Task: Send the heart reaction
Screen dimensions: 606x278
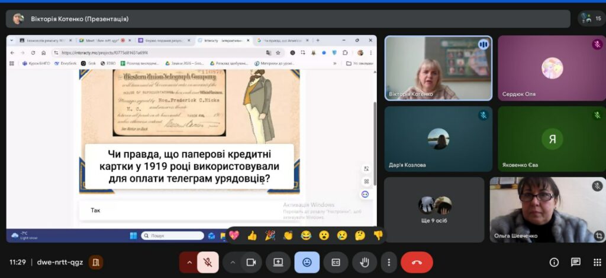Action: 234,236
